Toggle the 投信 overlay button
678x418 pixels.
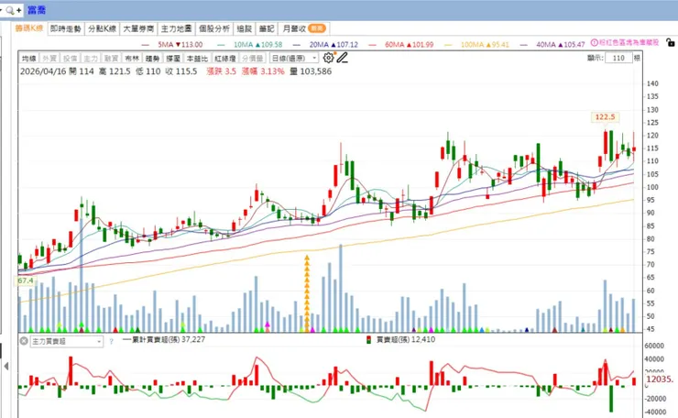70,58
